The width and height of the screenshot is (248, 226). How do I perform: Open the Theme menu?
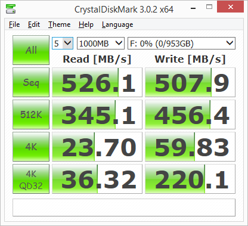(x=60, y=24)
